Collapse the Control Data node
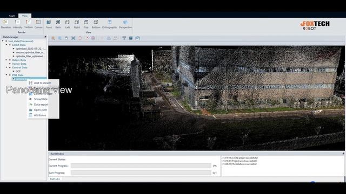This screenshot has width=346, height=194. pyautogui.click(x=6, y=67)
